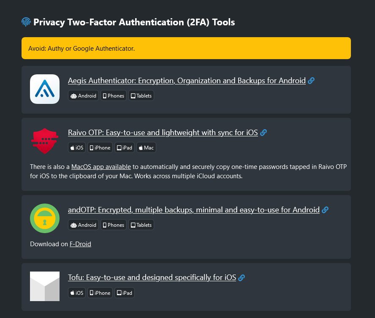This screenshot has height=318, width=375.
Task: Open the F-Droid download link
Action: tap(80, 244)
